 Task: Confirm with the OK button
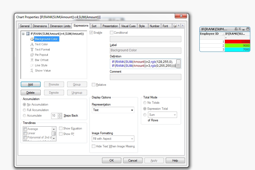[111, 160]
